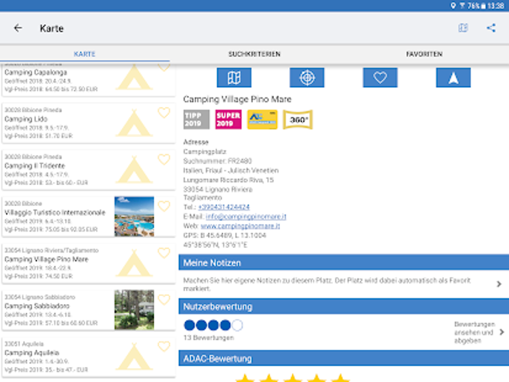Screen dimensions: 509x382
Task: Select Camping Il Tridente list entry
Action: 88,170
